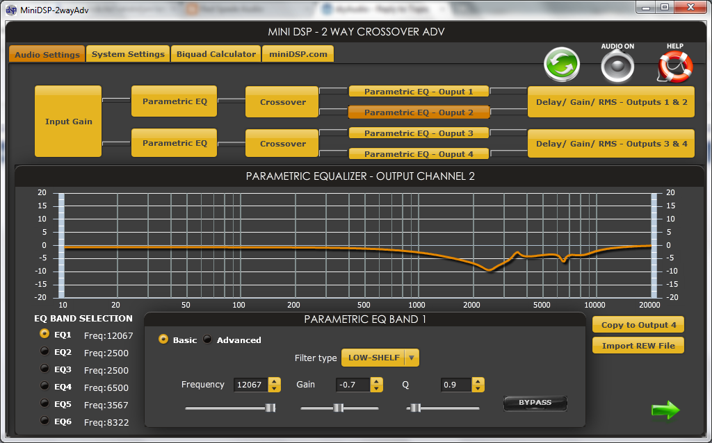Click the Q slider handle
The width and height of the screenshot is (712, 443).
pyautogui.click(x=416, y=408)
